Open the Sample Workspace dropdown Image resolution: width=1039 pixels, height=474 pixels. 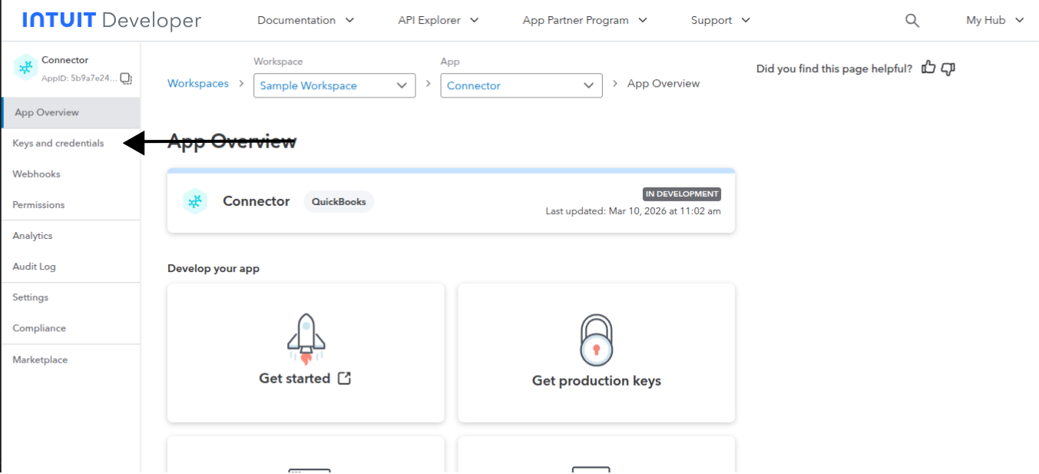334,85
